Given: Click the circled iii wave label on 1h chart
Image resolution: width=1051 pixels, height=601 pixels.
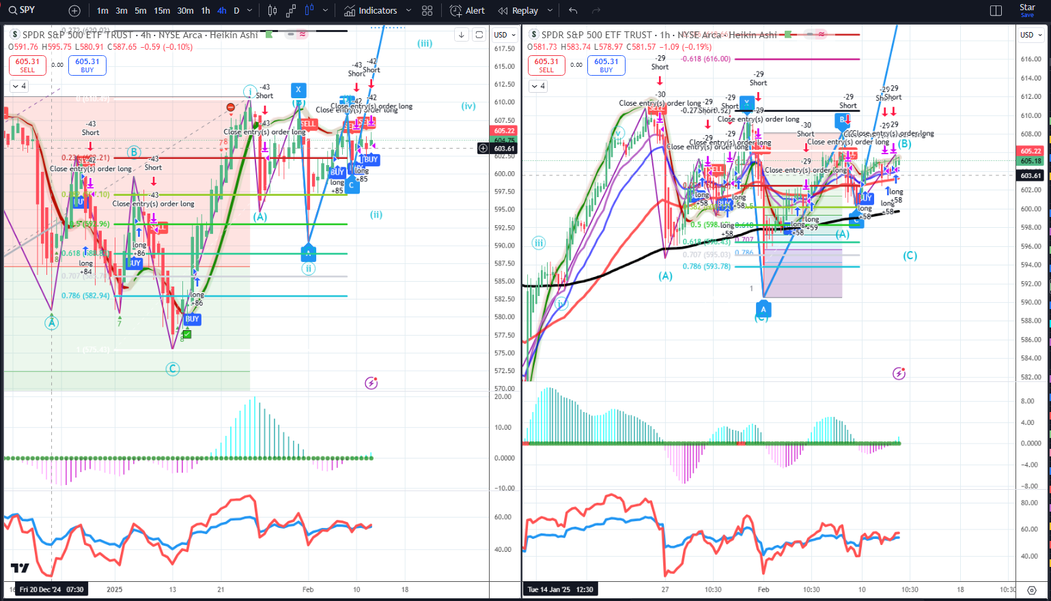Looking at the screenshot, I should click(539, 243).
